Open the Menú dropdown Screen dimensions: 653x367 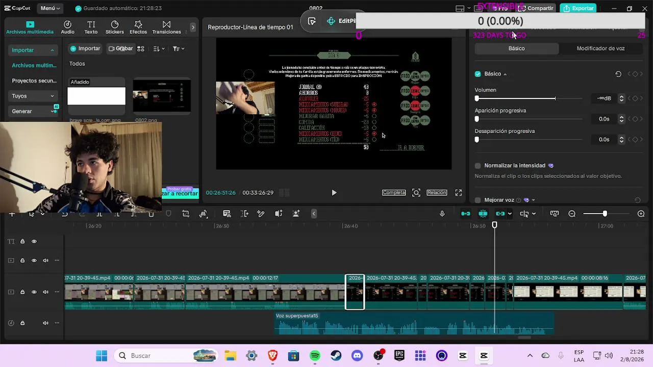point(50,8)
